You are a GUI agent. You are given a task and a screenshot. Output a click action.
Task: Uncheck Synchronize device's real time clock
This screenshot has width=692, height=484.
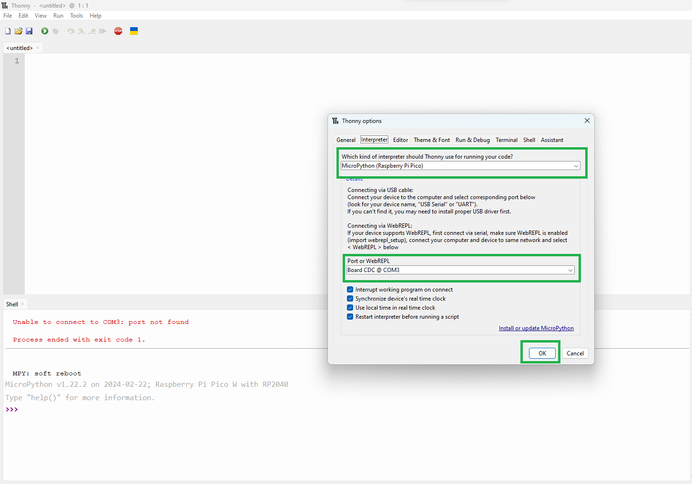[x=350, y=298]
